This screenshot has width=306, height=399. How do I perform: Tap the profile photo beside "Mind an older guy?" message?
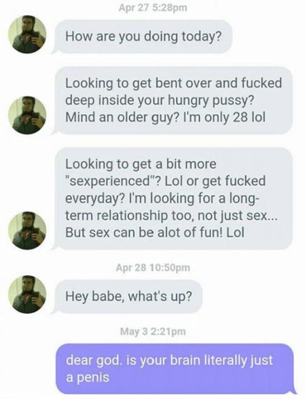click(27, 115)
